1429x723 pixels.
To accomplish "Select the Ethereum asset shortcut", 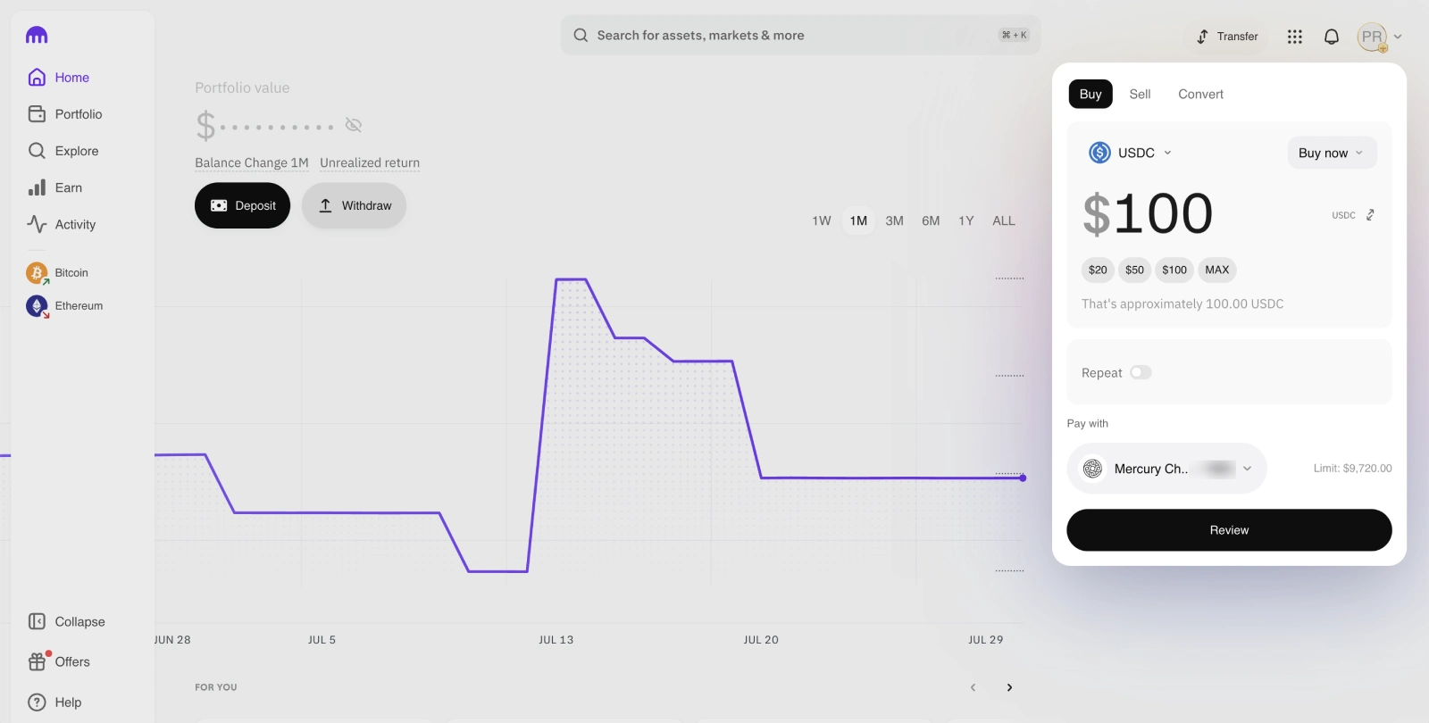I will [x=64, y=306].
